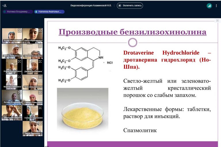Select the Эльвира Исламовна name label
Screen dimensions: 221x147
tap(13, 118)
